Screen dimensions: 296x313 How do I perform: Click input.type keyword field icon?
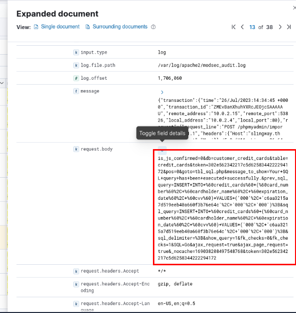tap(76, 52)
